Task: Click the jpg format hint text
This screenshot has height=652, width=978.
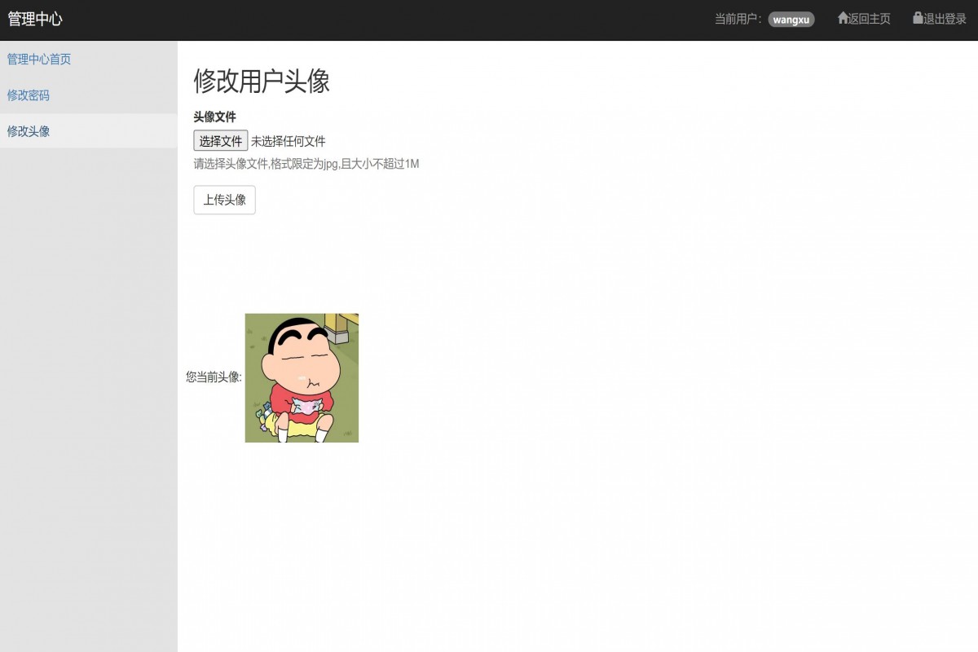Action: [x=306, y=164]
